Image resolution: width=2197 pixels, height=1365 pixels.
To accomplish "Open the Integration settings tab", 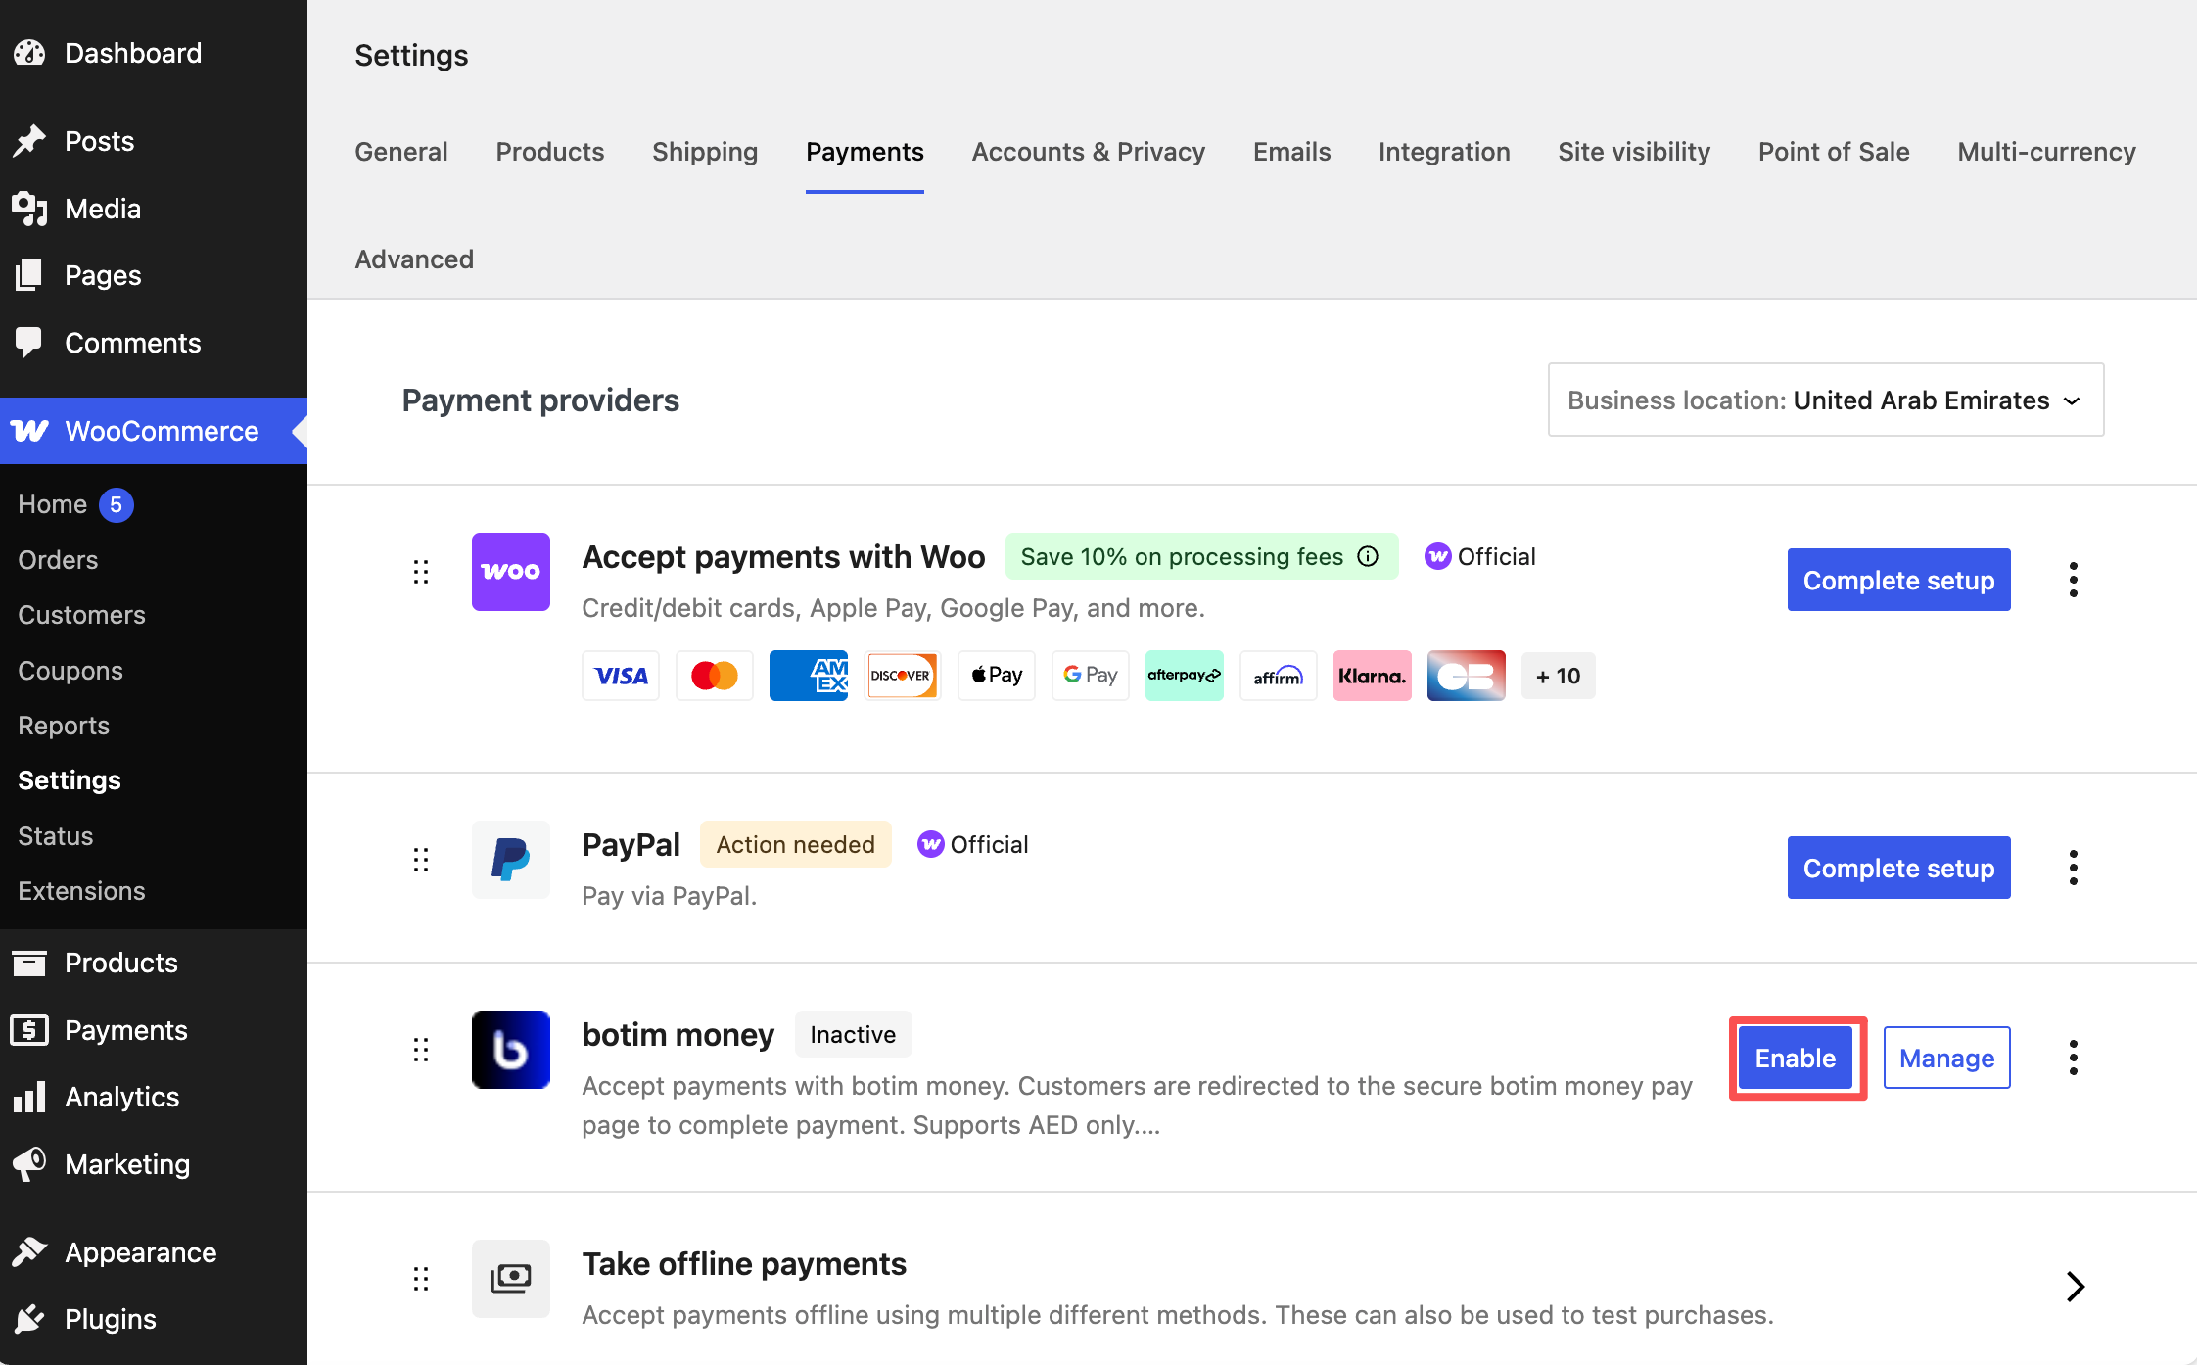I will [x=1444, y=152].
